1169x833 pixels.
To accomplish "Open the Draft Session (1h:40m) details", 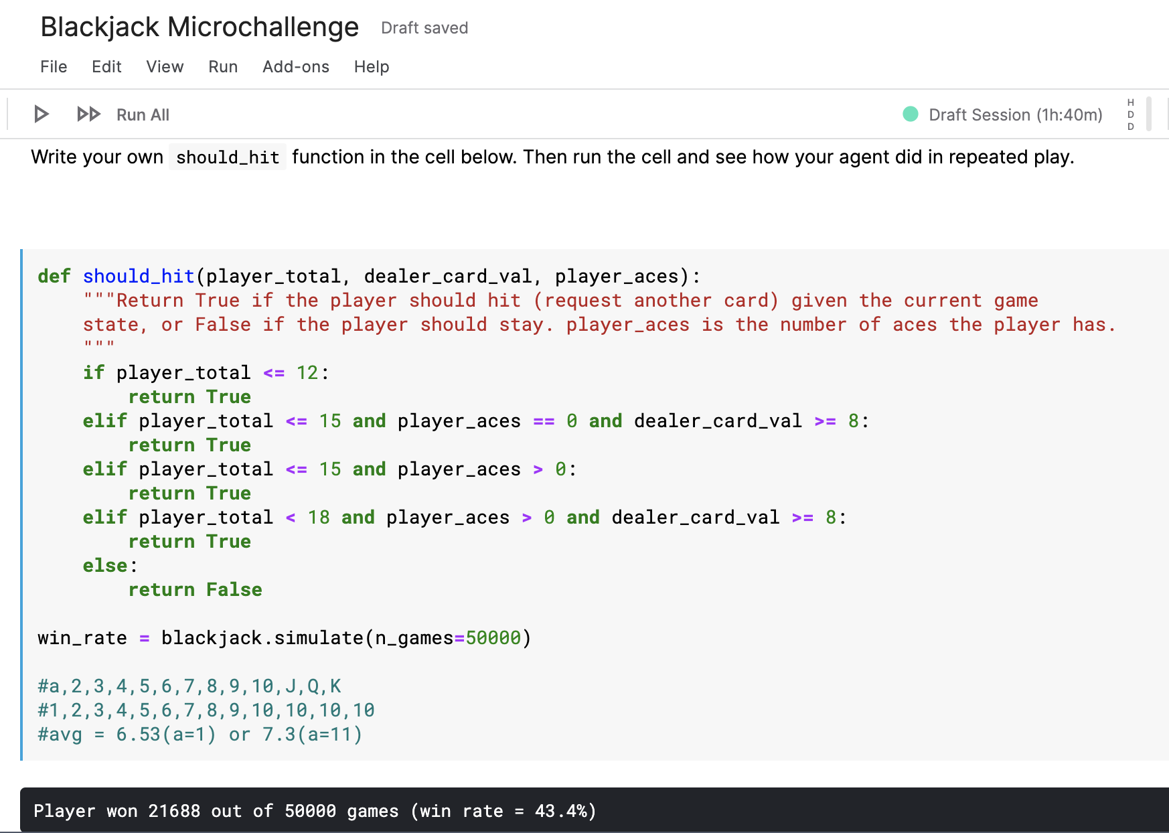I will [x=1014, y=115].
